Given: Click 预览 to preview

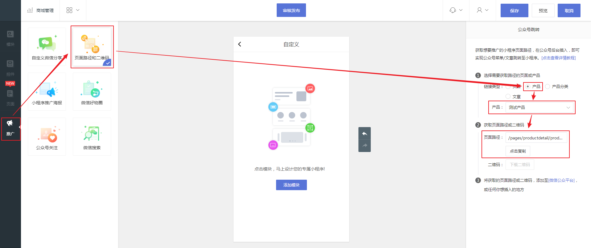Looking at the screenshot, I should click(543, 10).
